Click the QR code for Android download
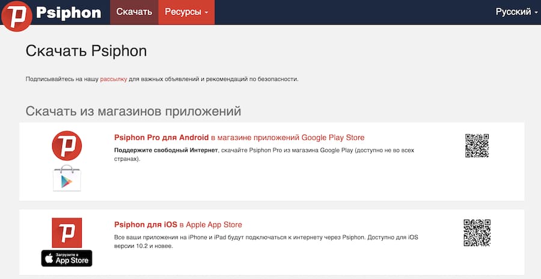 (x=477, y=146)
